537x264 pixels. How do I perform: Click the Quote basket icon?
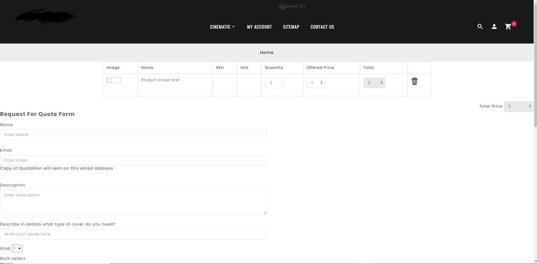282,6
